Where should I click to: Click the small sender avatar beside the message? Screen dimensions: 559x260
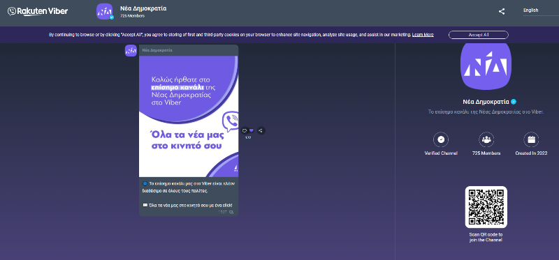click(131, 50)
